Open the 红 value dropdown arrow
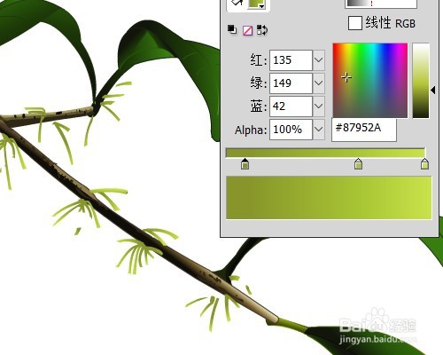 tap(318, 60)
